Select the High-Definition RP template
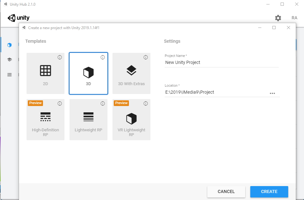This screenshot has height=200, width=304. pyautogui.click(x=45, y=119)
